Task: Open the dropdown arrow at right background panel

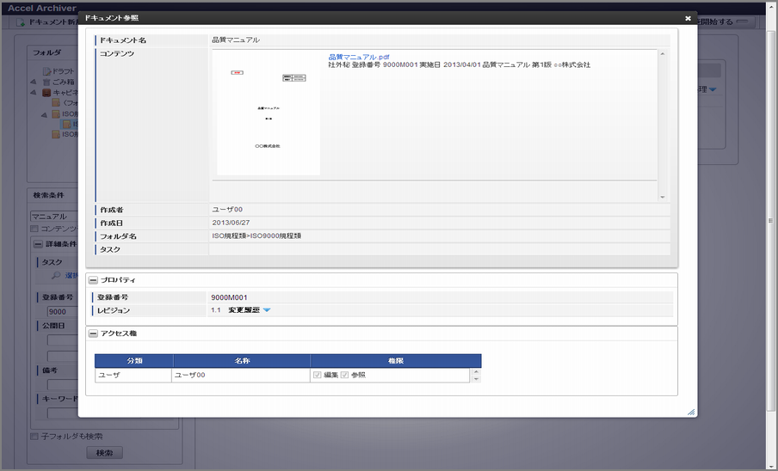Action: (x=713, y=89)
